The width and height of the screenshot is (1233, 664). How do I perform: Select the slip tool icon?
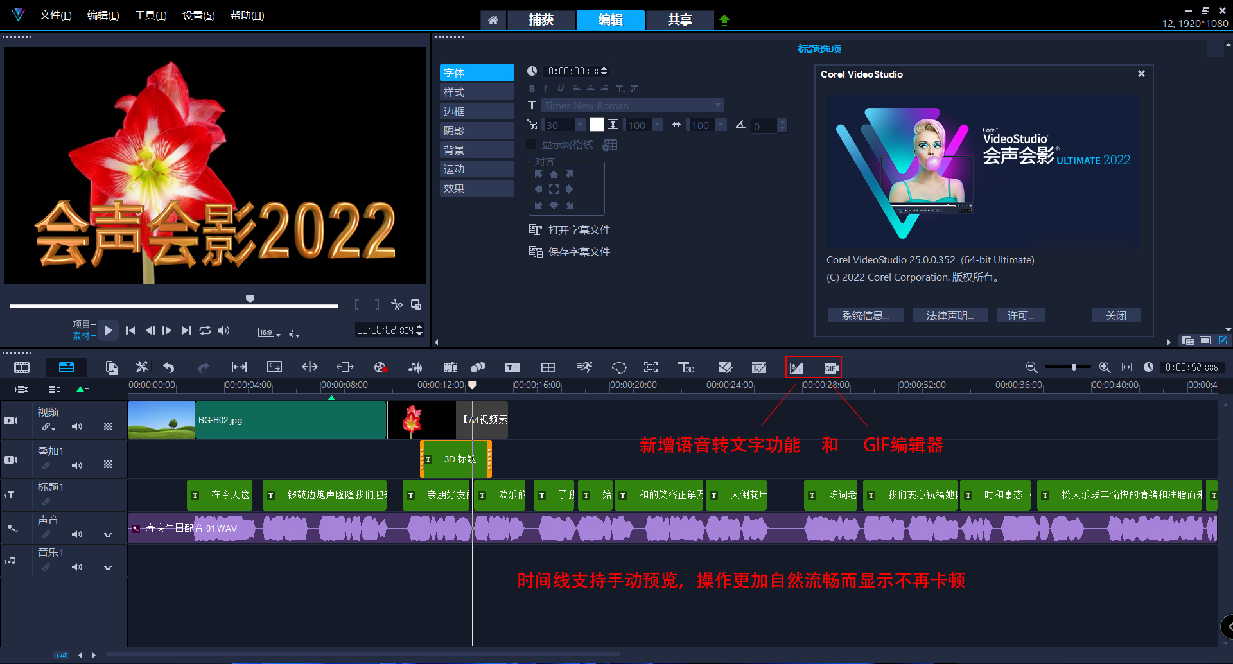pyautogui.click(x=239, y=367)
